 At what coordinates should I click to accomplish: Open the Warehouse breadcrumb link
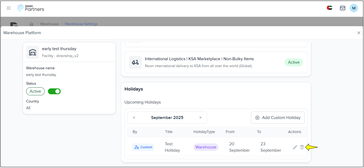pos(49,24)
